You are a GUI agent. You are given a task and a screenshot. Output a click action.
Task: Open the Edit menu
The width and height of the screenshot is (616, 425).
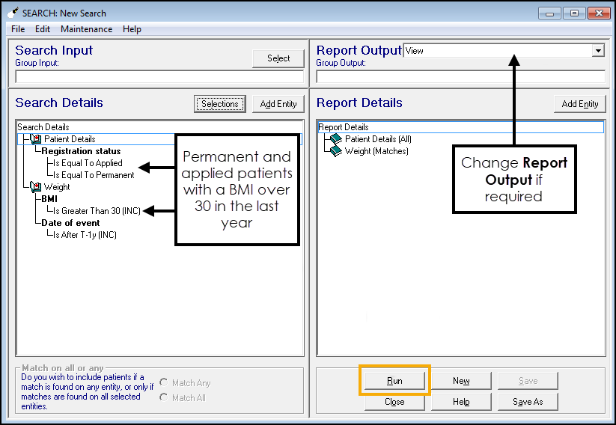(x=43, y=29)
